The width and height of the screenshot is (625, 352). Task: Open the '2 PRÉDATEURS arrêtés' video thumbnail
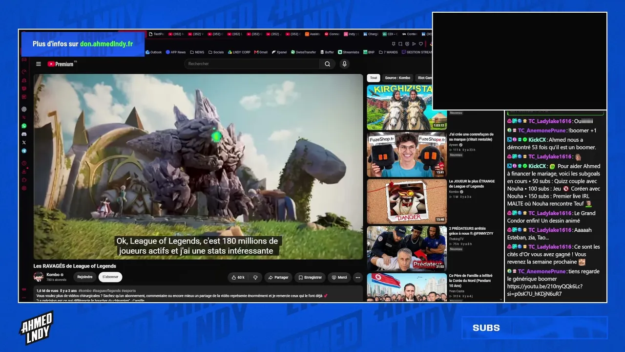[x=407, y=248]
